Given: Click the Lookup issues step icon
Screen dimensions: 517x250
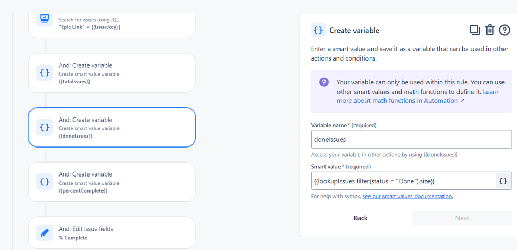Looking at the screenshot, I should pyautogui.click(x=45, y=19).
